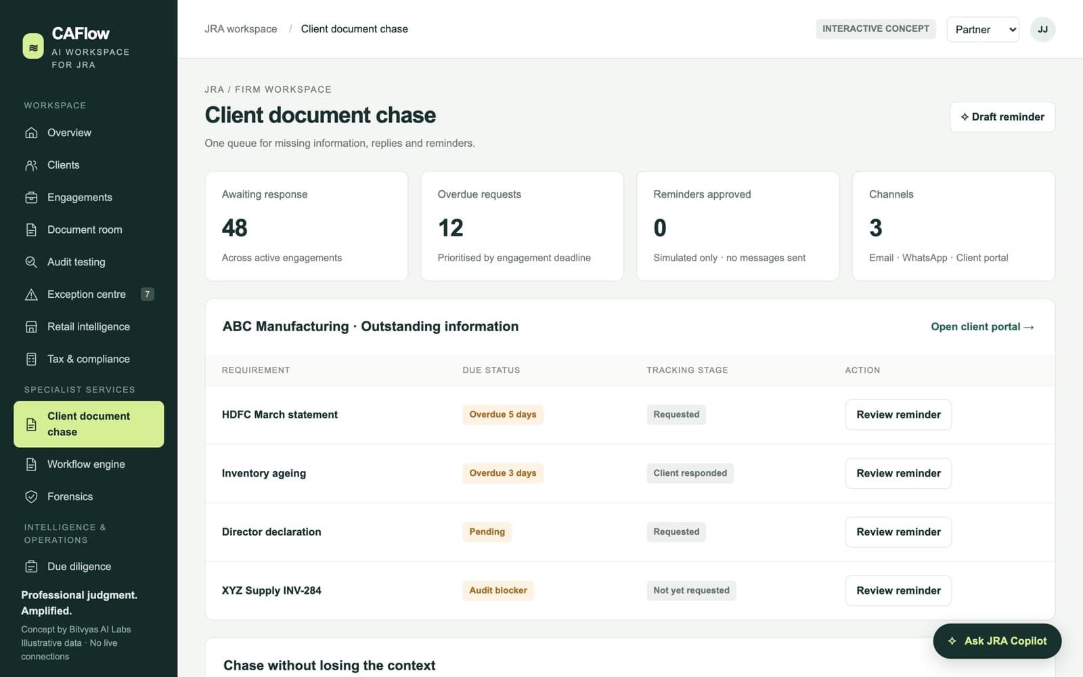1083x677 pixels.
Task: Click the Client responded tracking tag
Action: 690,473
